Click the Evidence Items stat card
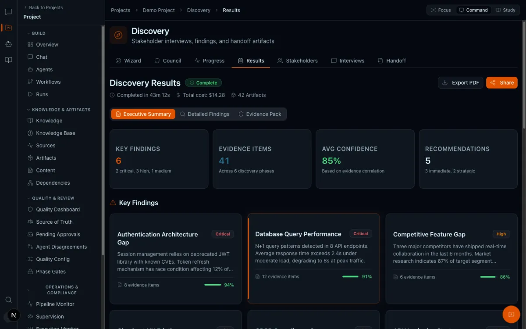 pos(262,159)
